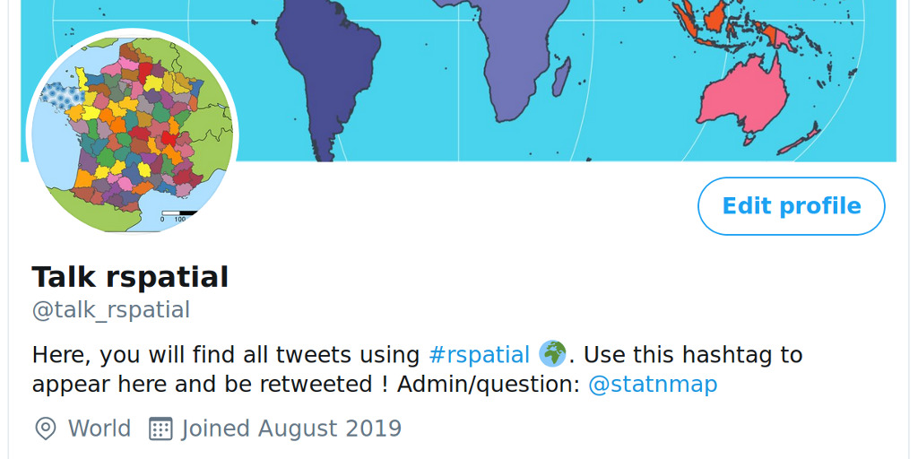Open the France map profile picture

133,134
